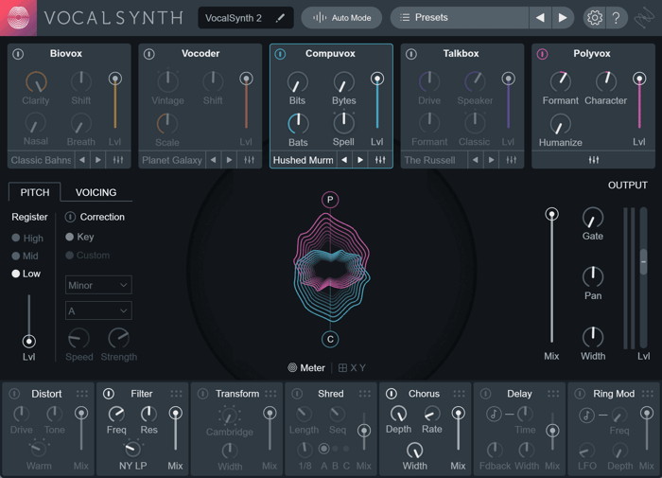
Task: Open the settings gear in the header
Action: pyautogui.click(x=595, y=18)
